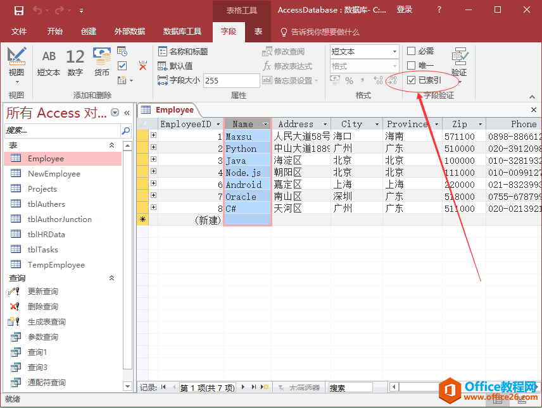542x408 pixels.
Task: Enable the 必需 (Required) checkbox
Action: [x=412, y=51]
